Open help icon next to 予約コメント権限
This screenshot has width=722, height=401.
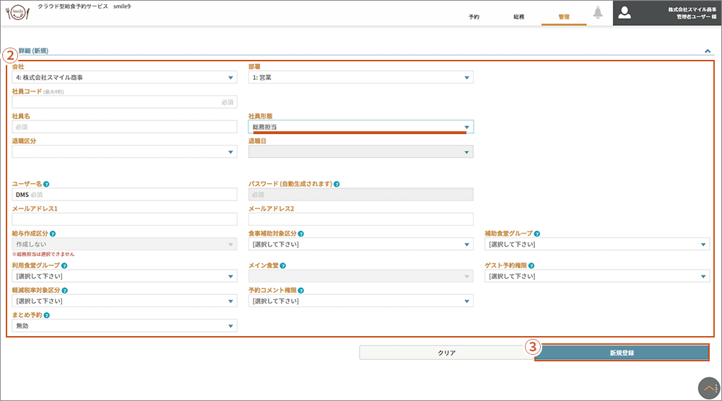(300, 291)
